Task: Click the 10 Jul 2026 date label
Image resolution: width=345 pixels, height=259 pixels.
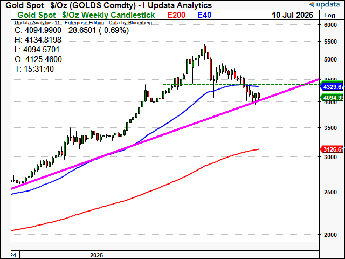Action: point(292,15)
